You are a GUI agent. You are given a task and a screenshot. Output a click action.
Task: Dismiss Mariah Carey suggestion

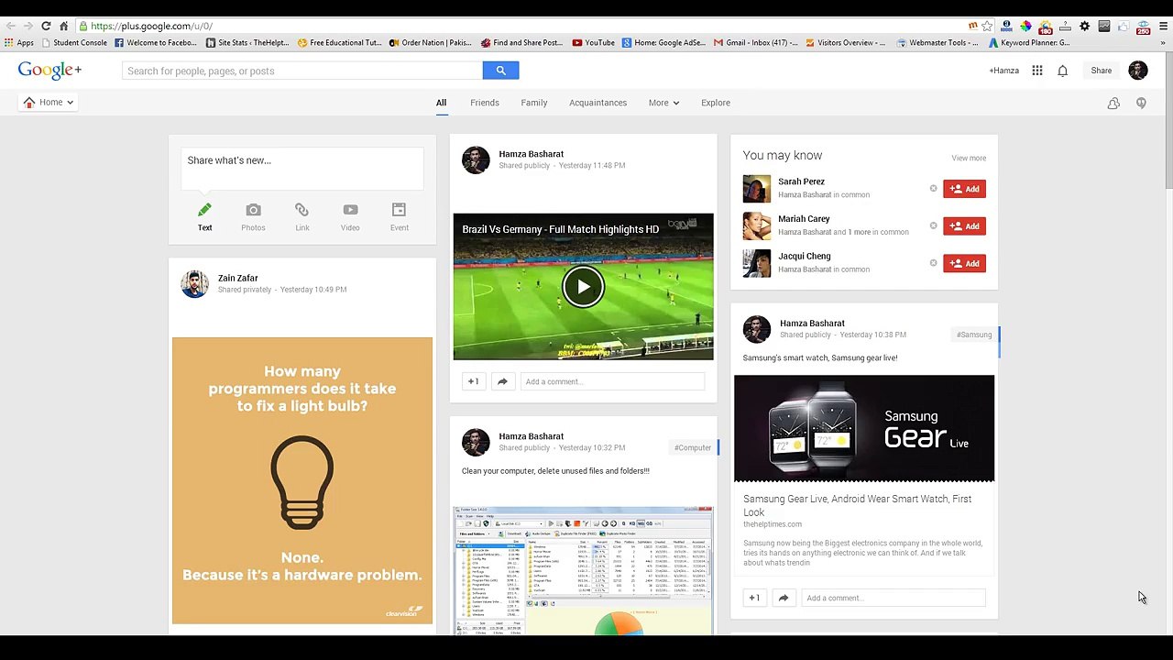pos(933,225)
